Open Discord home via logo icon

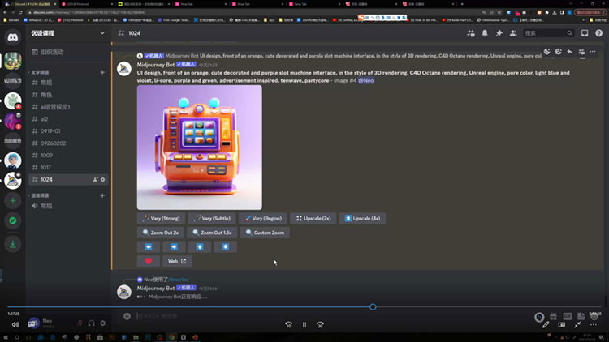pos(12,36)
